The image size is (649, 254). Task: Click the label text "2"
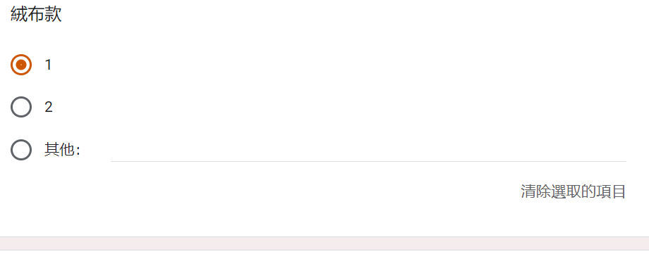(x=49, y=107)
